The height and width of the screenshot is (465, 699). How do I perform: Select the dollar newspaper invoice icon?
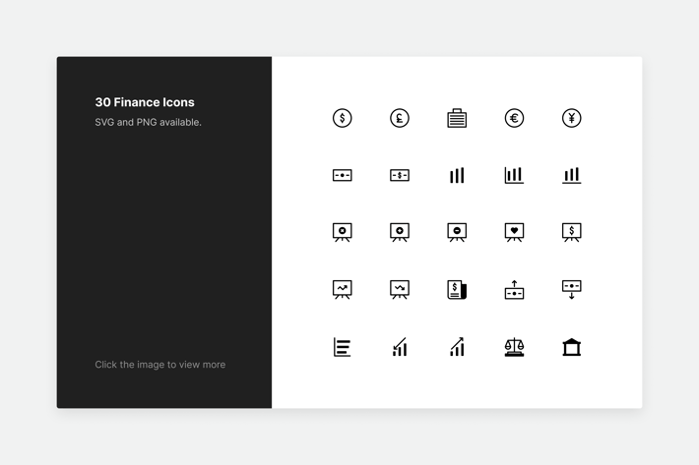pyautogui.click(x=457, y=290)
